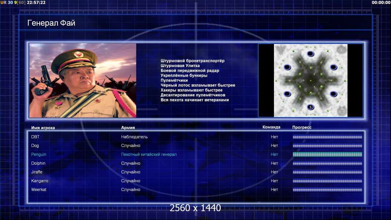Click feature line 'Укреплённые бункеры'
The height and width of the screenshot is (220, 391).
coord(184,76)
